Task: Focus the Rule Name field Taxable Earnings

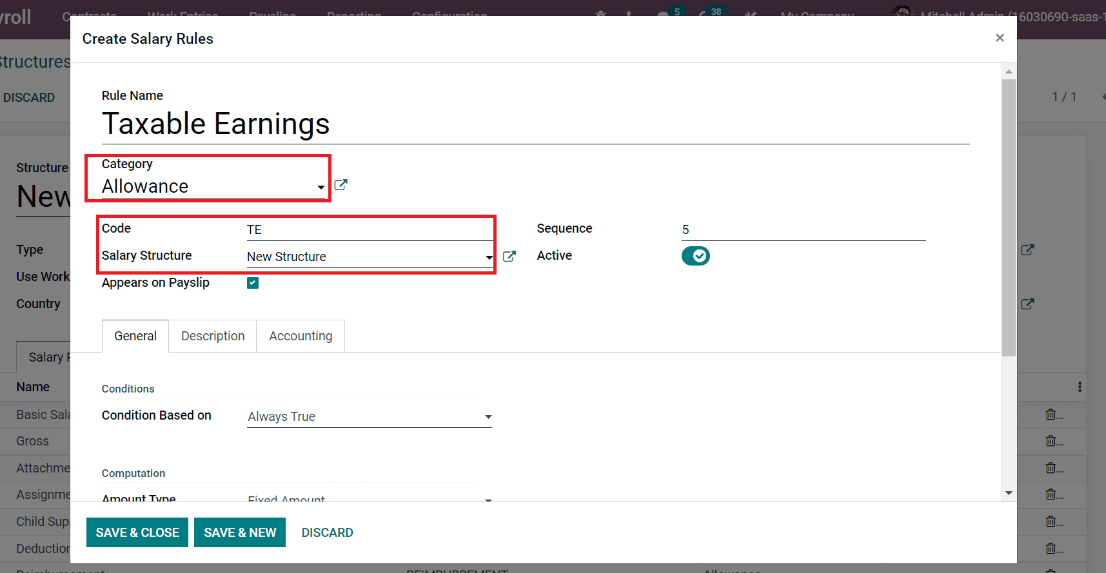Action: point(535,124)
